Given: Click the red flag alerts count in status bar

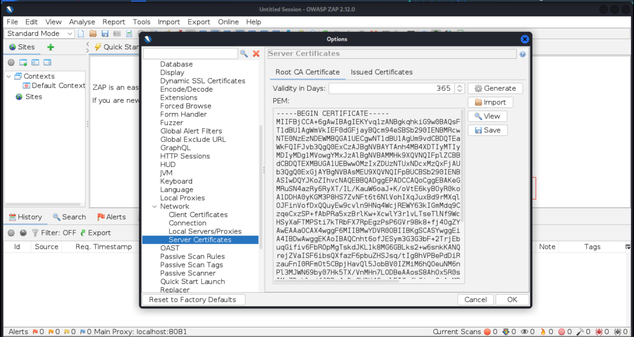Looking at the screenshot, I should coord(38,332).
